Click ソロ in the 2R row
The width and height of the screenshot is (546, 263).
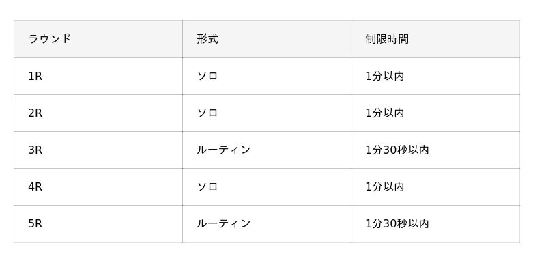[207, 113]
